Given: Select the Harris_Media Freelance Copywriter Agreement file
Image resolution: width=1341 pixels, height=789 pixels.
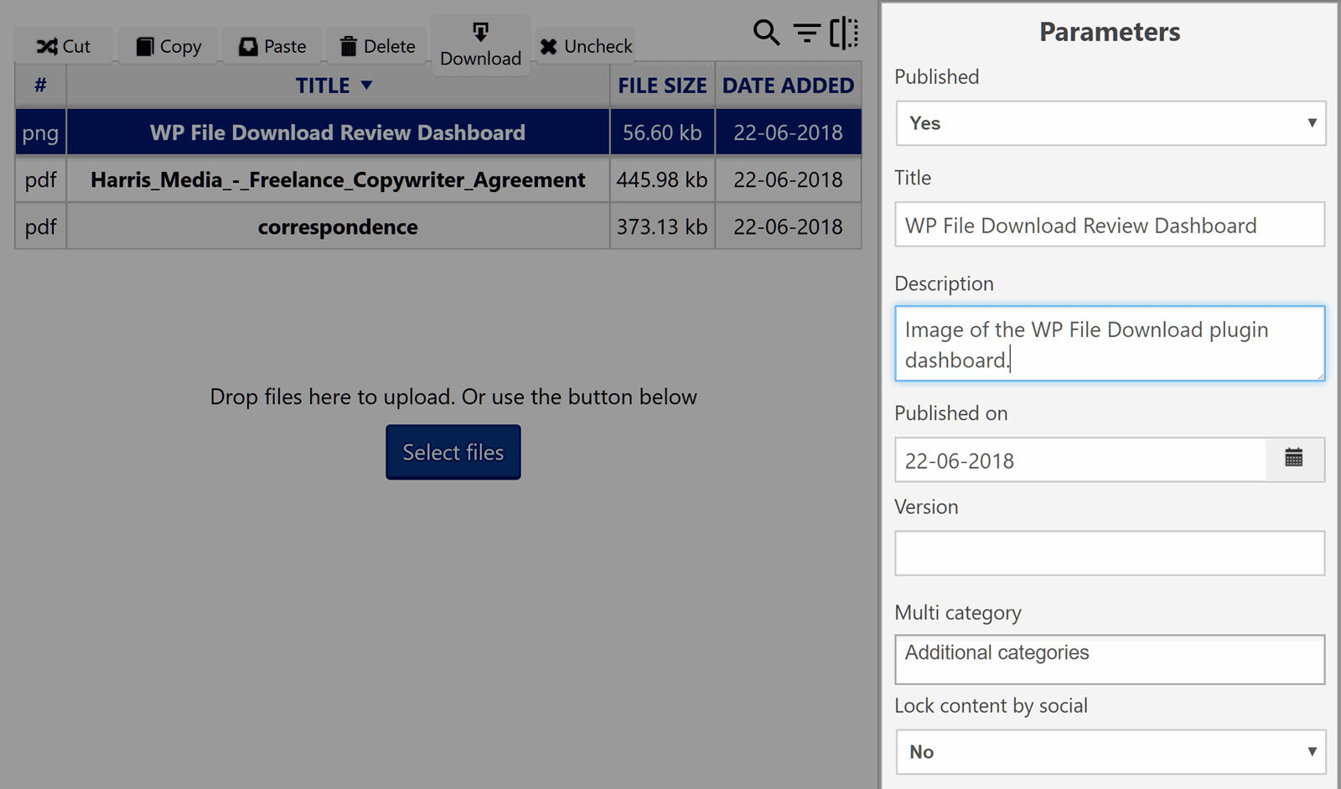Looking at the screenshot, I should pos(338,180).
